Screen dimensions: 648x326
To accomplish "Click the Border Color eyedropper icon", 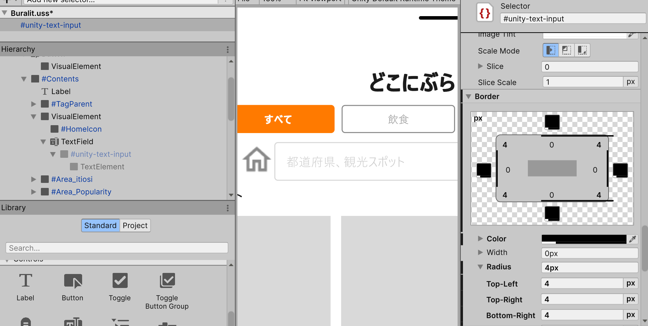I will click(x=633, y=239).
